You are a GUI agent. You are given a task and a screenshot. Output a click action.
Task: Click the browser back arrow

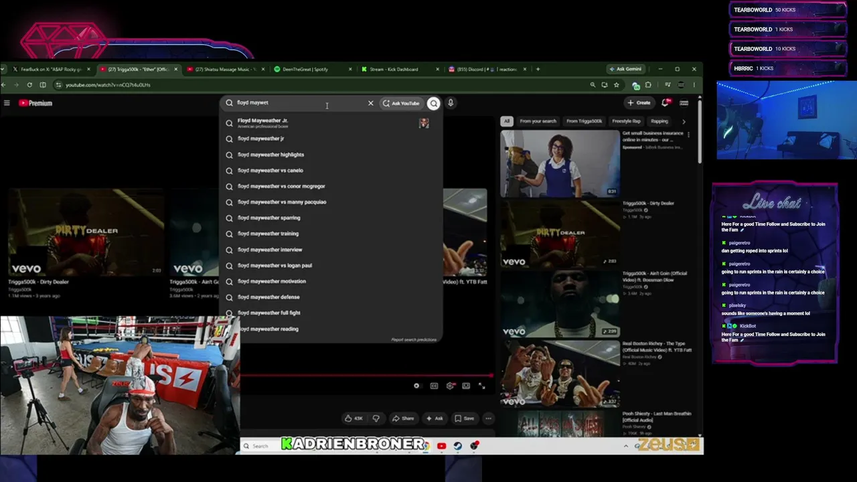tap(3, 85)
